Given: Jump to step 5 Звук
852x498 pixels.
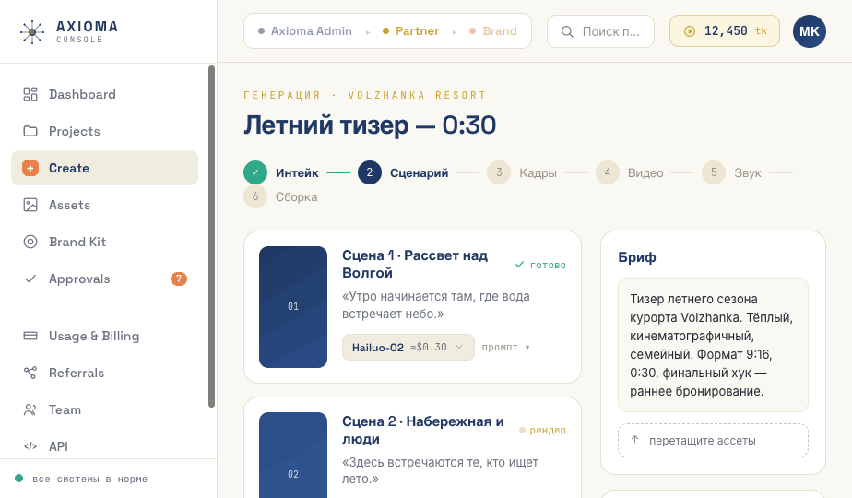Looking at the screenshot, I should (x=731, y=172).
